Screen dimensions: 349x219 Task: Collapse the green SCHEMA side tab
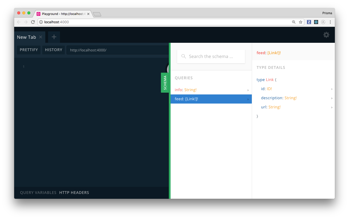[165, 83]
